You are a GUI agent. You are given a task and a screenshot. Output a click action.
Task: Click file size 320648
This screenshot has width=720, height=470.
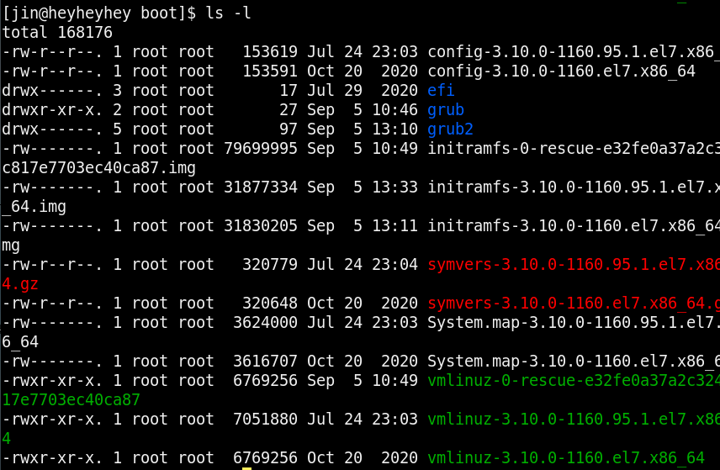click(270, 303)
